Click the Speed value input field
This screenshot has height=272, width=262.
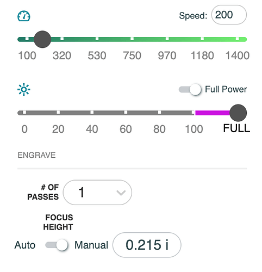tap(229, 15)
